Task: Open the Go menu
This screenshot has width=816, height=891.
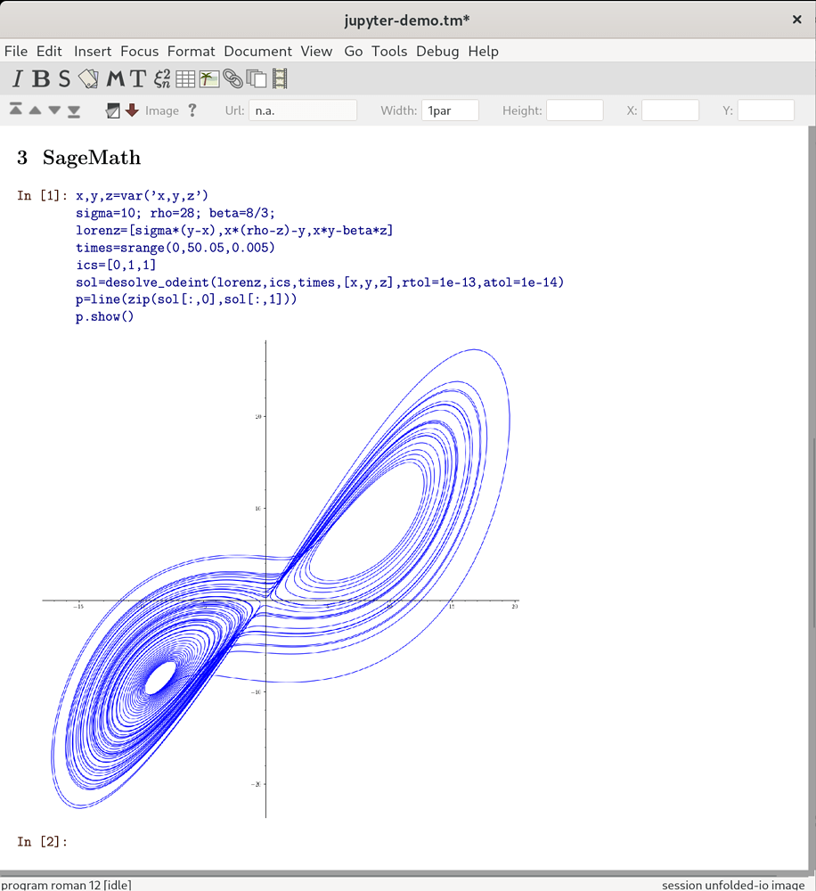Action: 354,51
